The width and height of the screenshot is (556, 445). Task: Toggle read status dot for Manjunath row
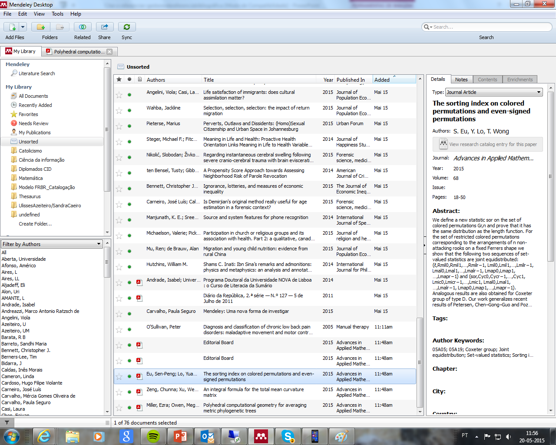click(x=129, y=220)
